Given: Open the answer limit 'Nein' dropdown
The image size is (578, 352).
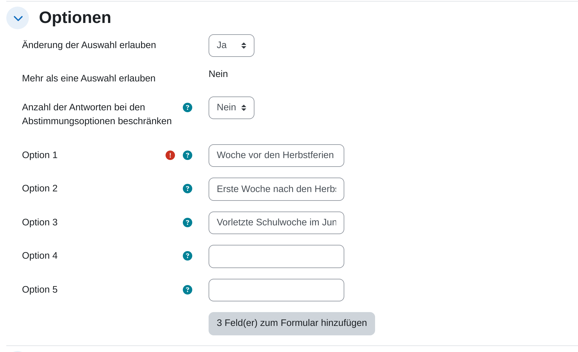Looking at the screenshot, I should 231,108.
